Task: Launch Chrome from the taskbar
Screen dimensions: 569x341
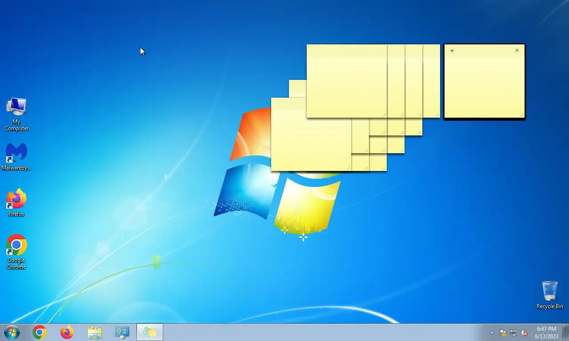Action: pos(40,332)
